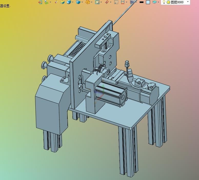199x180 pixels.
Task: Click the zoom window magnifier icon
Action: click(x=97, y=2)
